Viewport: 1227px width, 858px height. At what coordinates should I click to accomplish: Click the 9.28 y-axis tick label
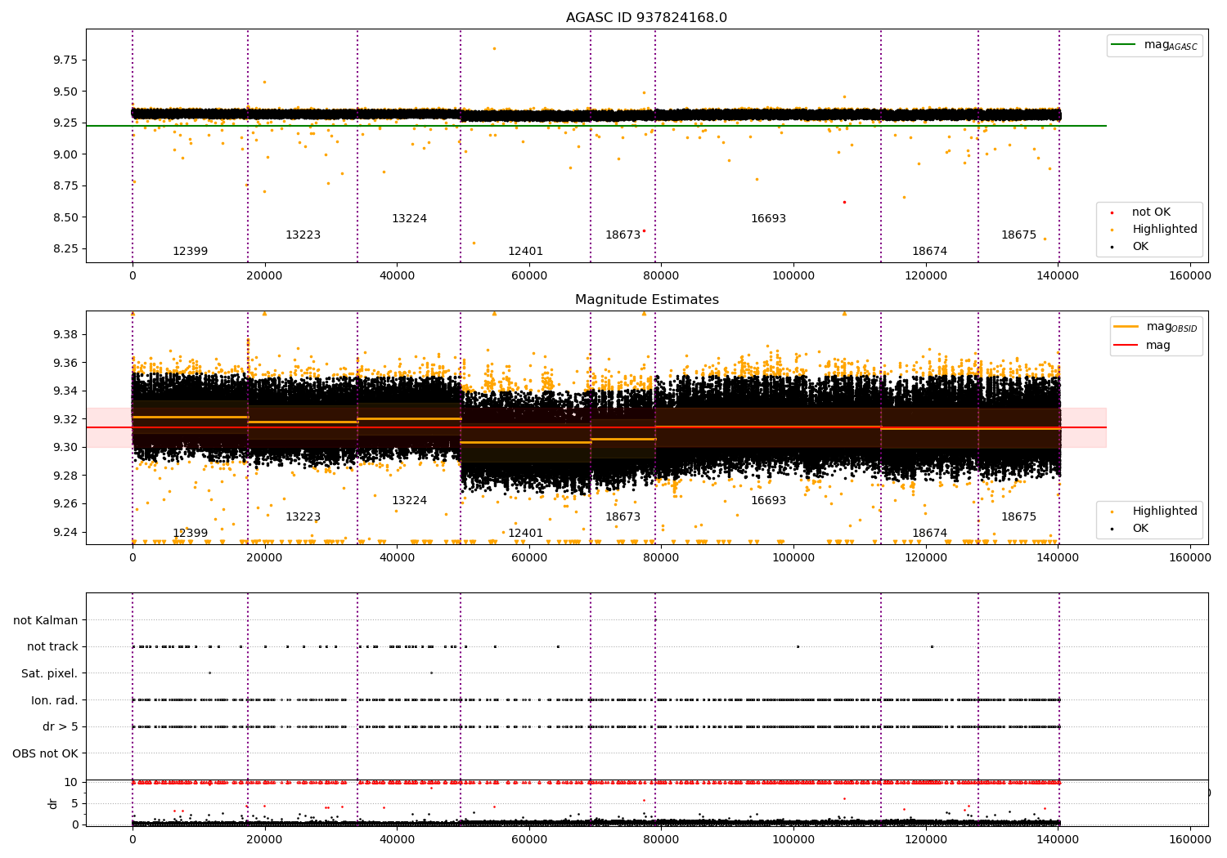pyautogui.click(x=65, y=476)
